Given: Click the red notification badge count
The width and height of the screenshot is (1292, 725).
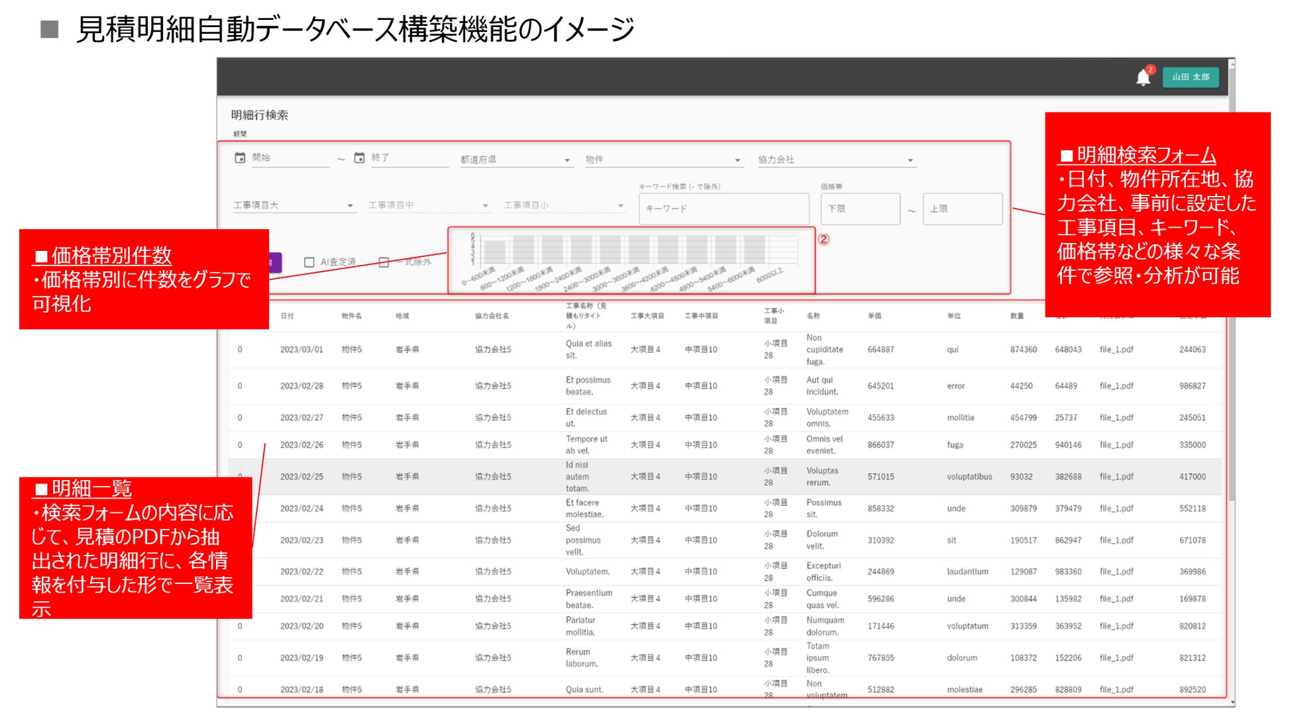Looking at the screenshot, I should click(x=1151, y=70).
